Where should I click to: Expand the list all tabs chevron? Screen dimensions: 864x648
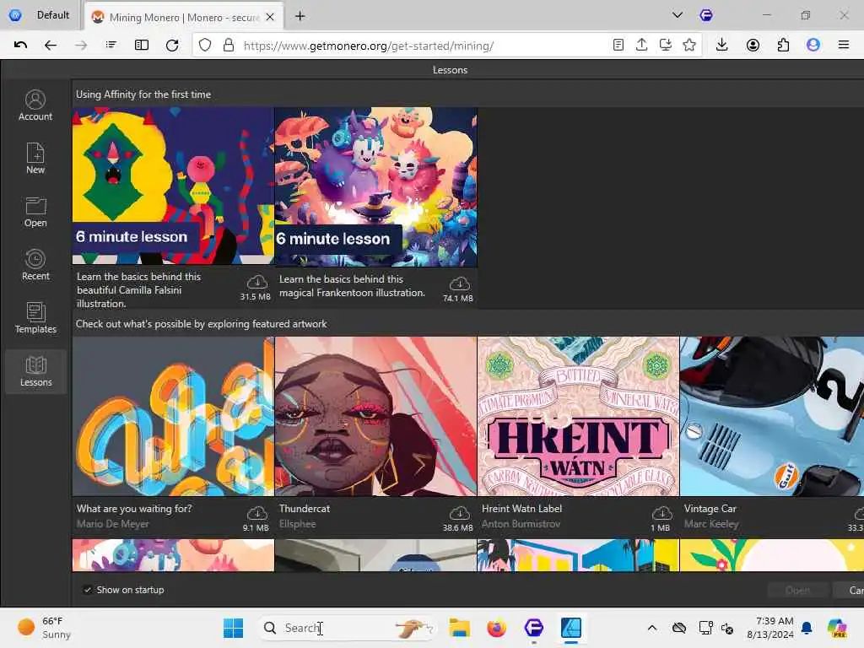coord(678,15)
